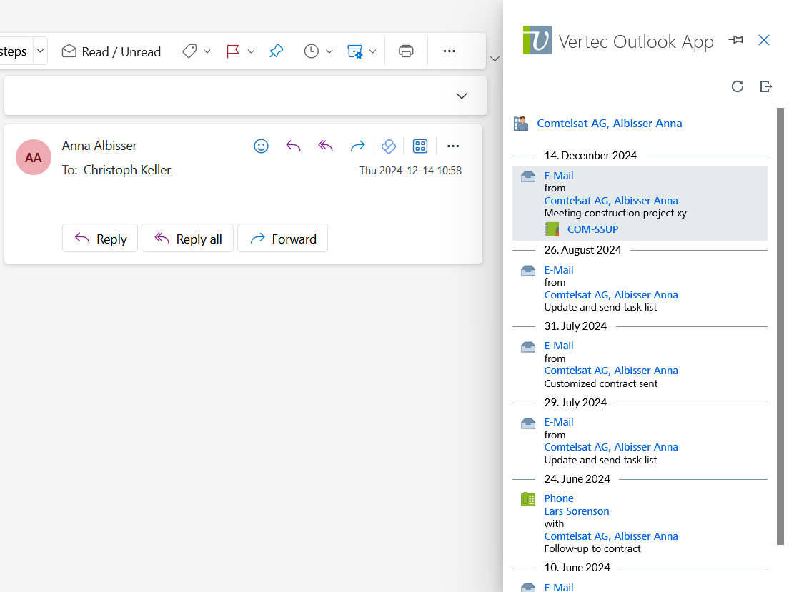
Task: Click the emoji reaction smiley icon
Action: click(x=262, y=146)
